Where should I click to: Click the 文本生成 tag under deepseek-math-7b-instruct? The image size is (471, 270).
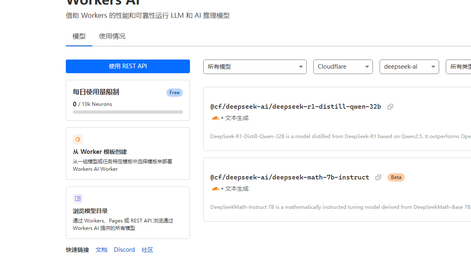click(x=237, y=189)
